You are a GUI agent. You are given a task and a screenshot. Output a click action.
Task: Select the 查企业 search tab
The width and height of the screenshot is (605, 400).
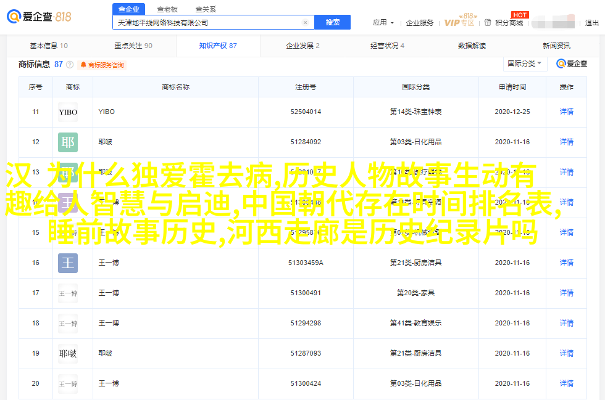128,9
